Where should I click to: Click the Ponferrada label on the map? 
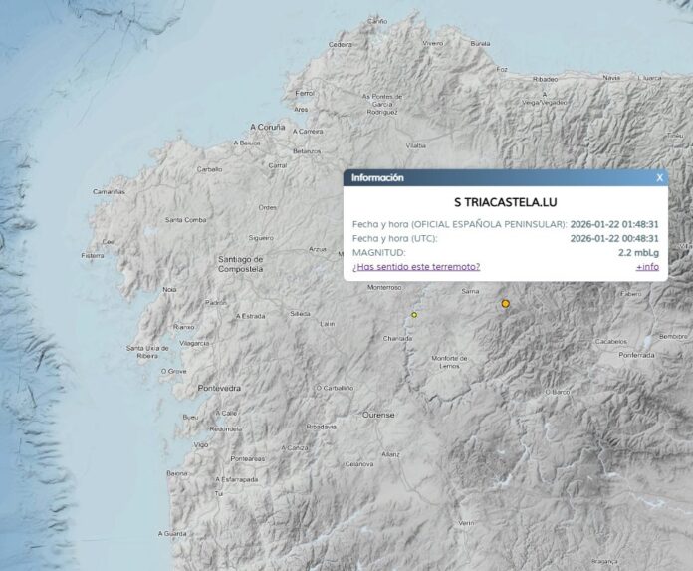[x=637, y=354]
